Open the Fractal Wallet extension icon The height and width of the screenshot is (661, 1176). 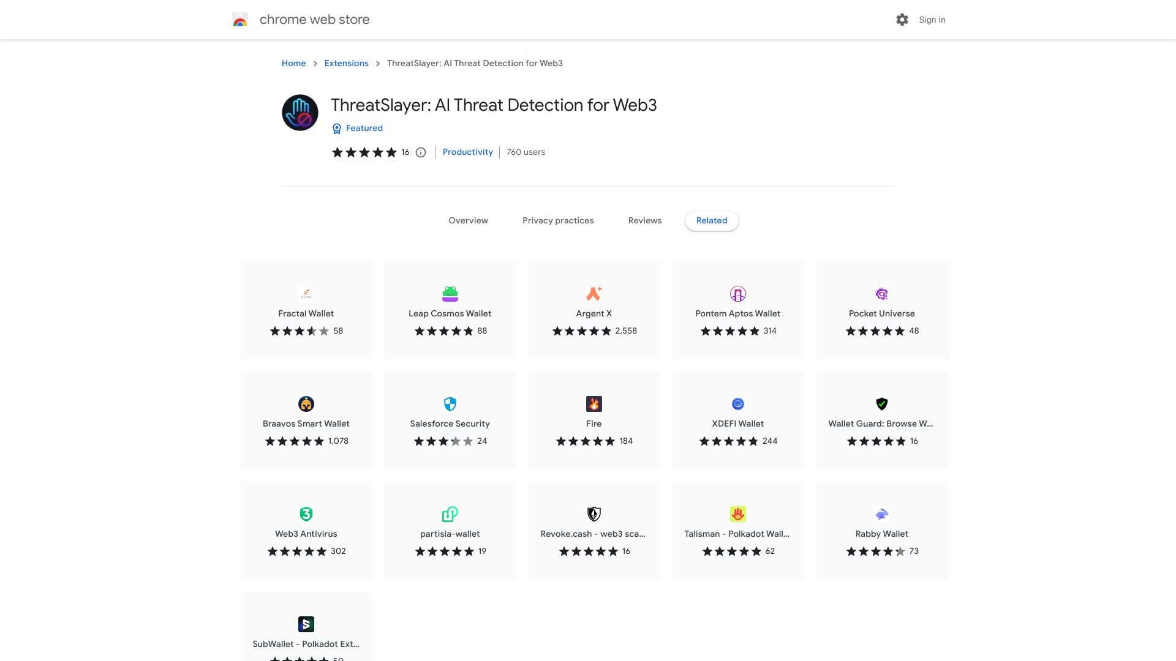(x=306, y=294)
